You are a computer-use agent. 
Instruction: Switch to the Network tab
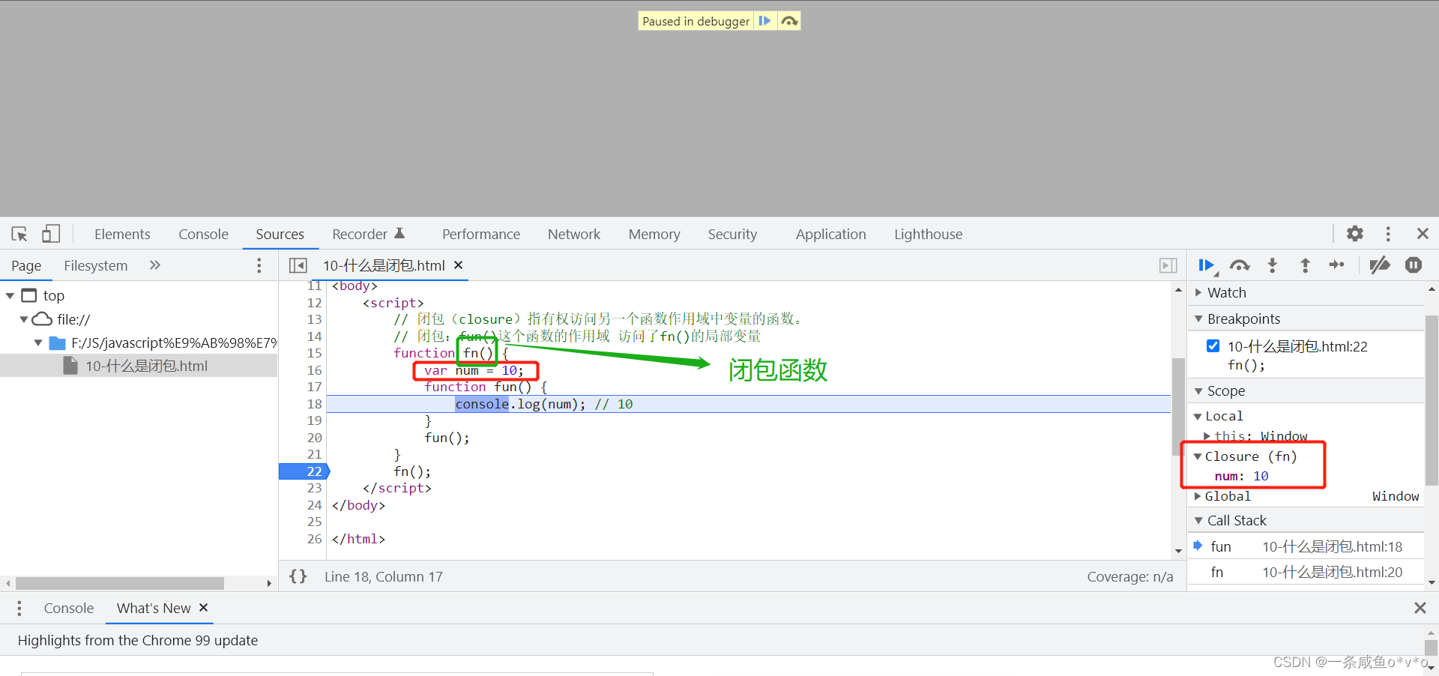point(574,235)
